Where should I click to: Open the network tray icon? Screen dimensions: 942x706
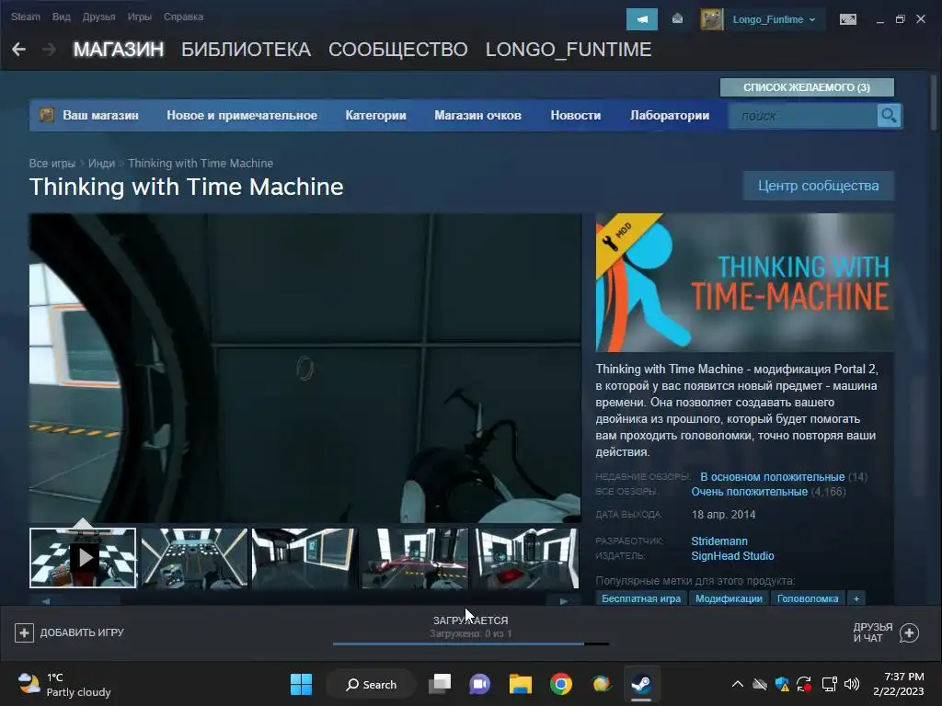pyautogui.click(x=830, y=684)
